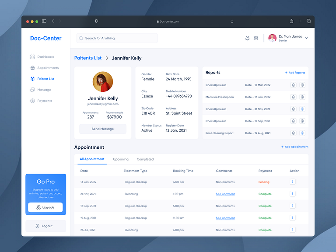This screenshot has height=252, width=336.
Task: Open action menu for 19 Aug, 2021 appointment
Action: tap(293, 218)
